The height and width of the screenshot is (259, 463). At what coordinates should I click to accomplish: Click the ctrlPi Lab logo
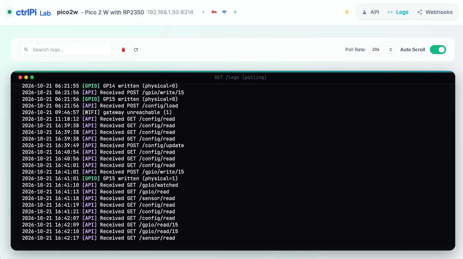(x=33, y=12)
